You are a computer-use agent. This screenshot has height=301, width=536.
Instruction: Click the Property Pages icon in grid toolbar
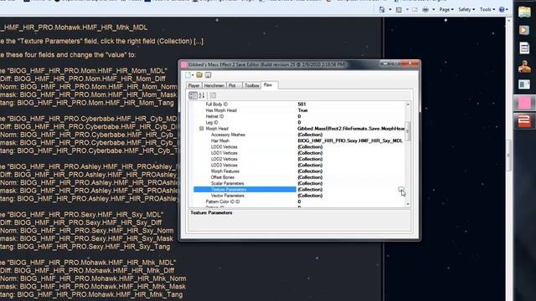pyautogui.click(x=213, y=95)
